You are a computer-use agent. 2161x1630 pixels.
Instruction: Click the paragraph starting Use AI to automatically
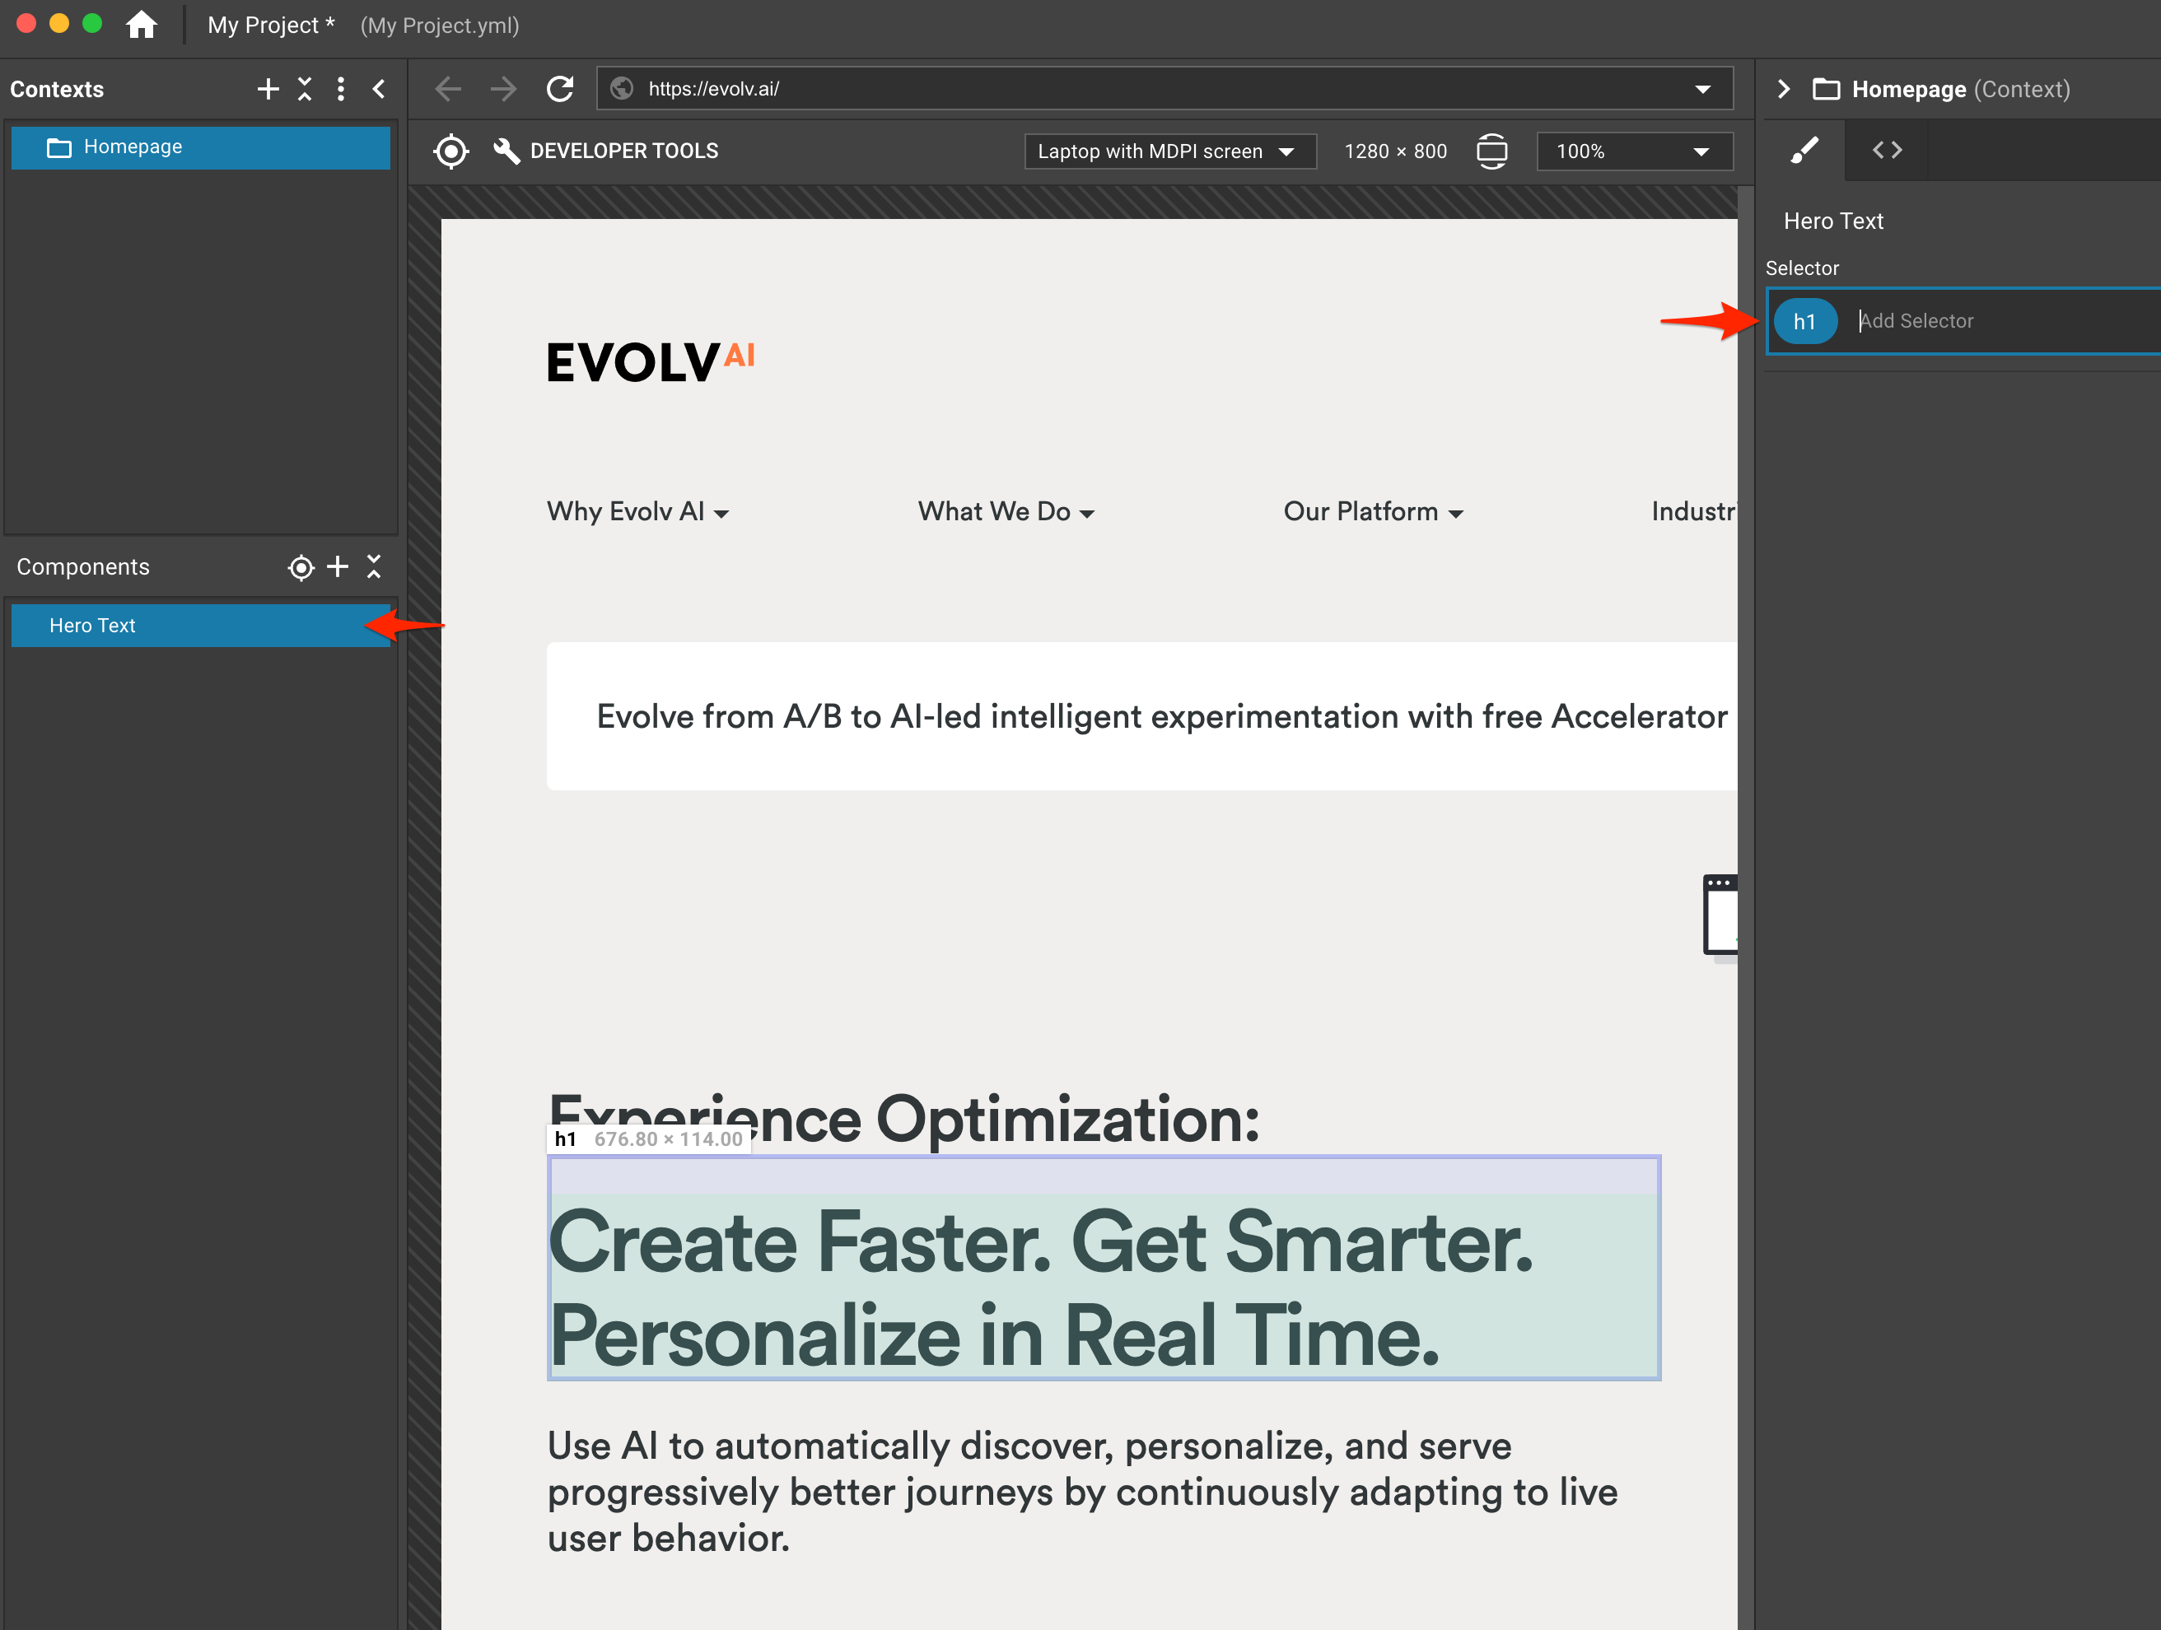pos(1081,1493)
